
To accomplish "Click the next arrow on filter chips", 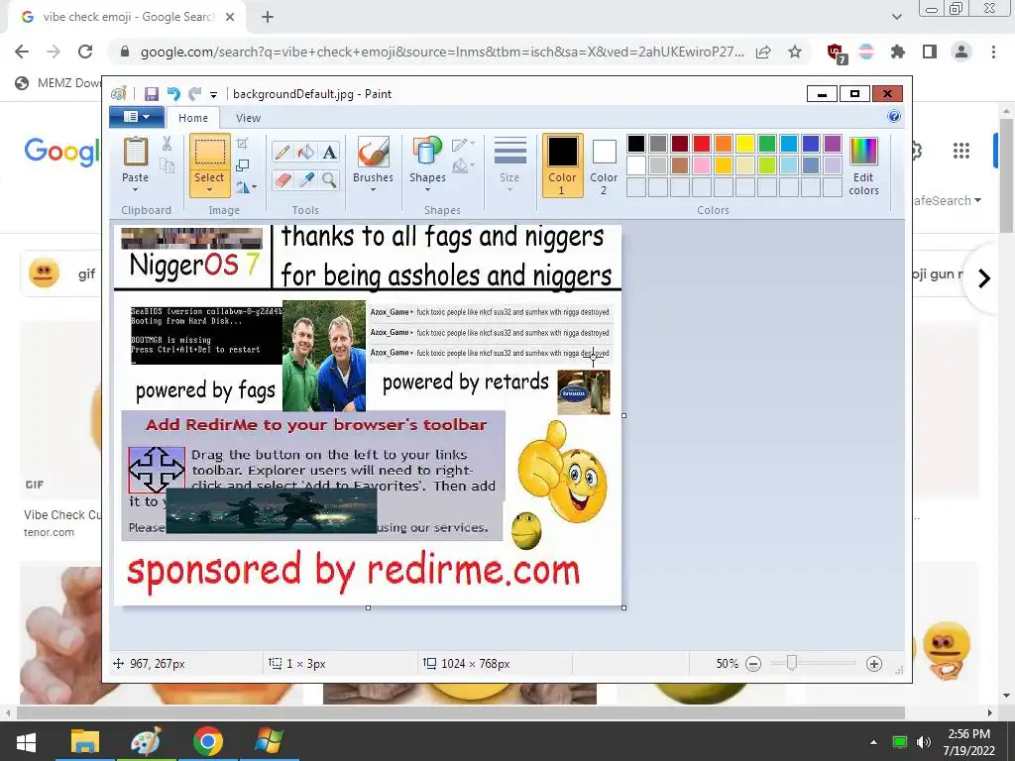I will tap(984, 278).
